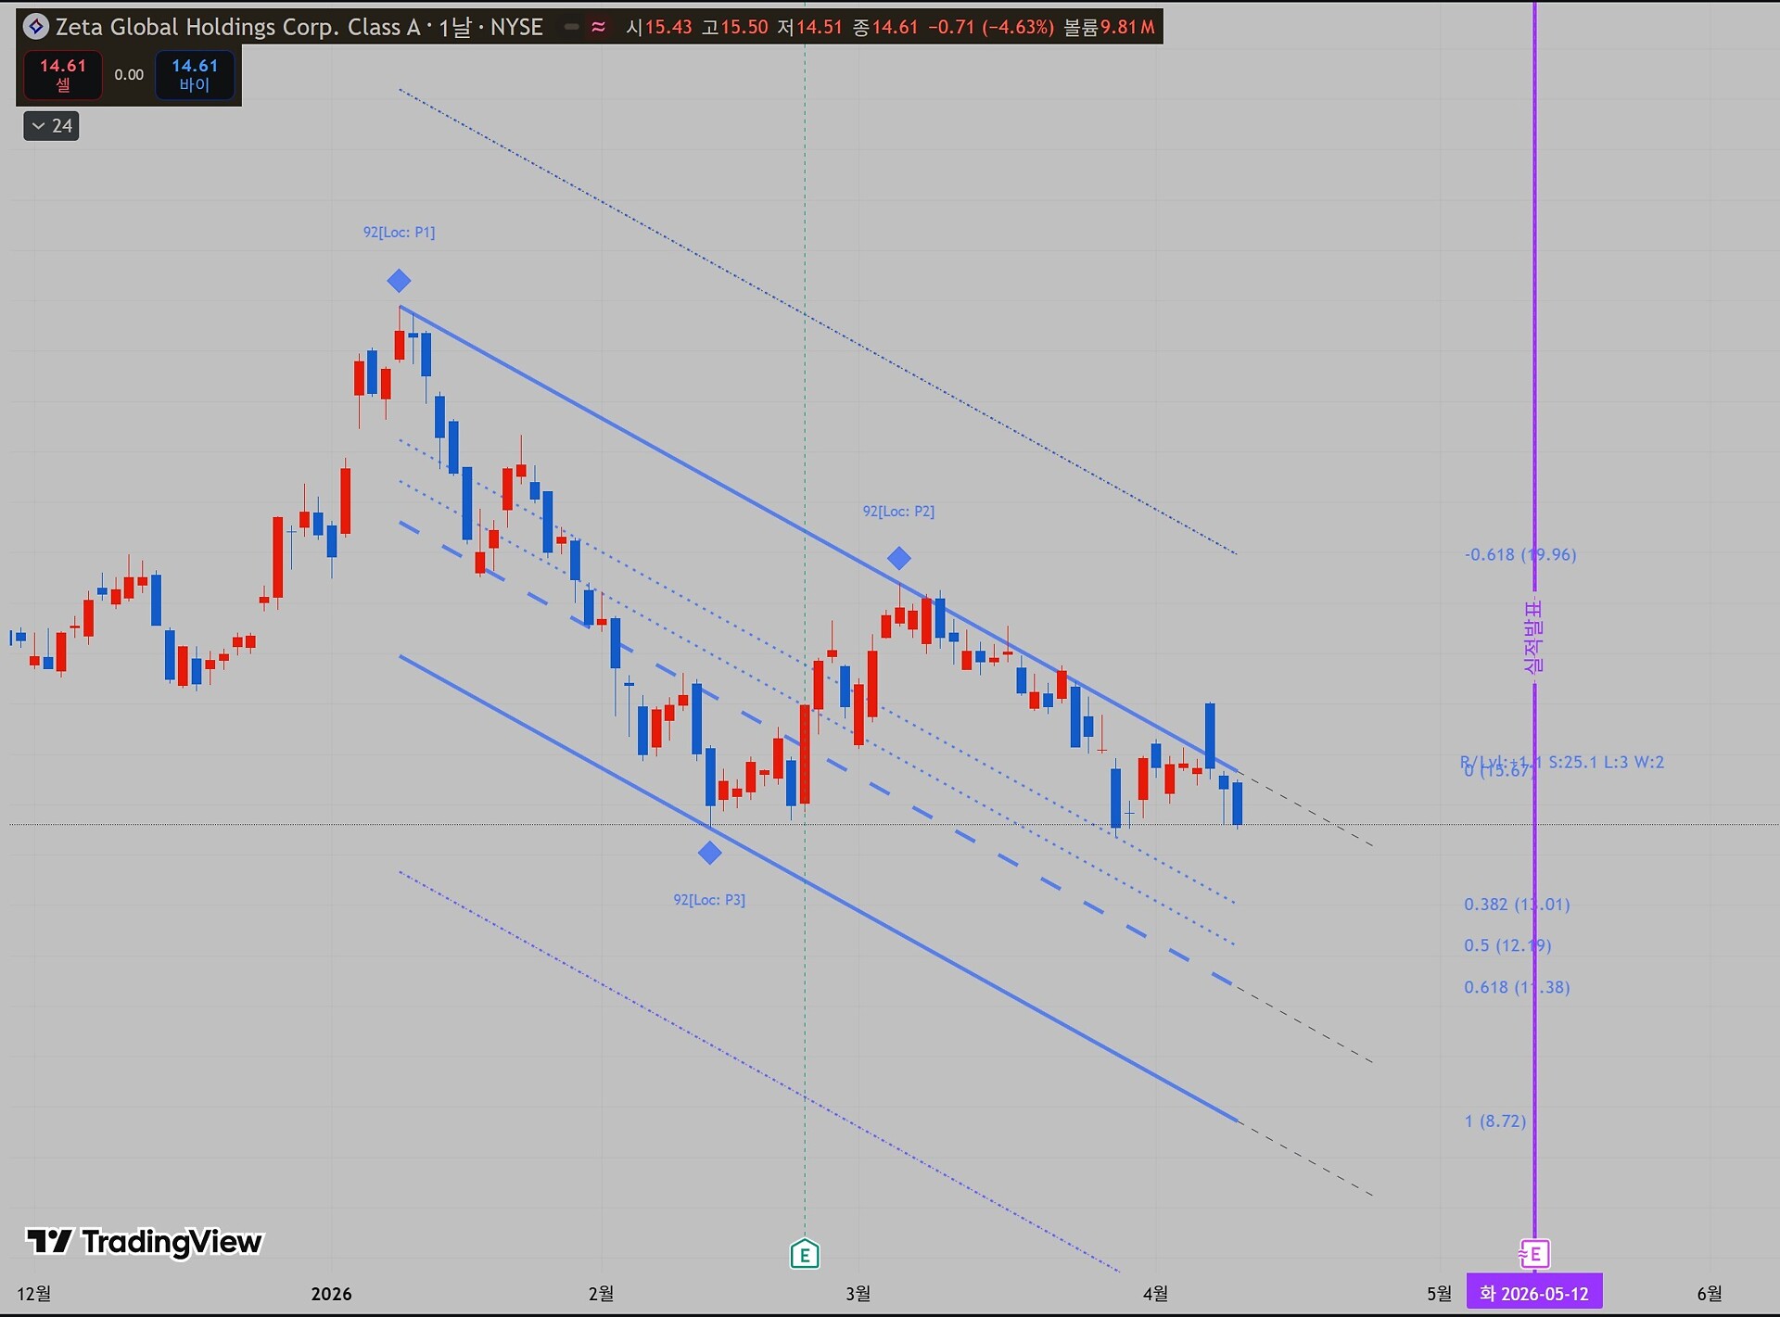The width and height of the screenshot is (1780, 1317).
Task: Select the P2 diamond pivot marker
Action: click(898, 558)
